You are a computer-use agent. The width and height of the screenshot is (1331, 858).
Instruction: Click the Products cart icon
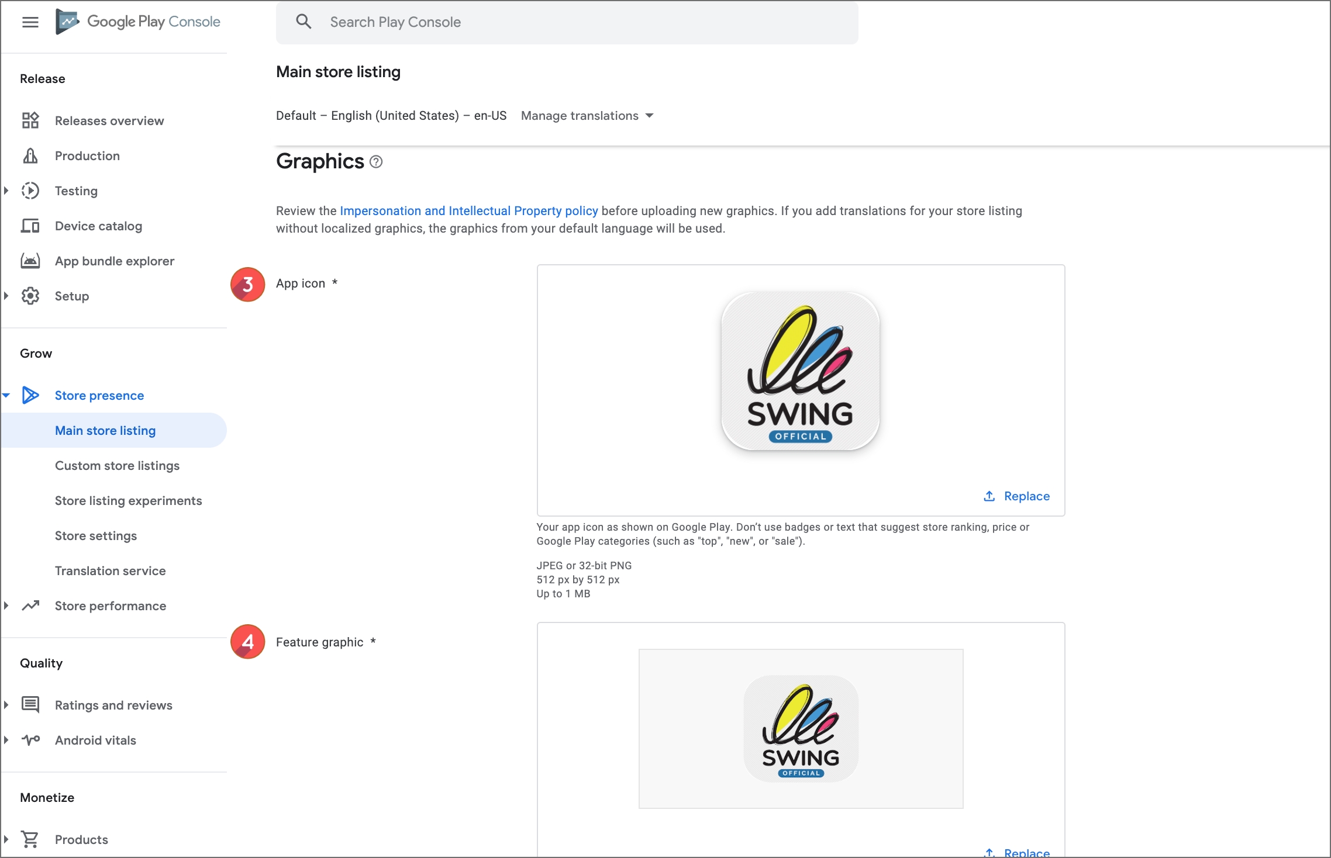pyautogui.click(x=30, y=839)
